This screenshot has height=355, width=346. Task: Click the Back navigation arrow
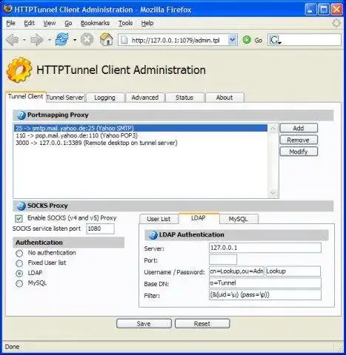tap(13, 40)
